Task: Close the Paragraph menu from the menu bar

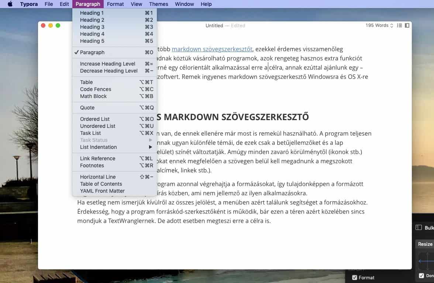Action: (88, 4)
